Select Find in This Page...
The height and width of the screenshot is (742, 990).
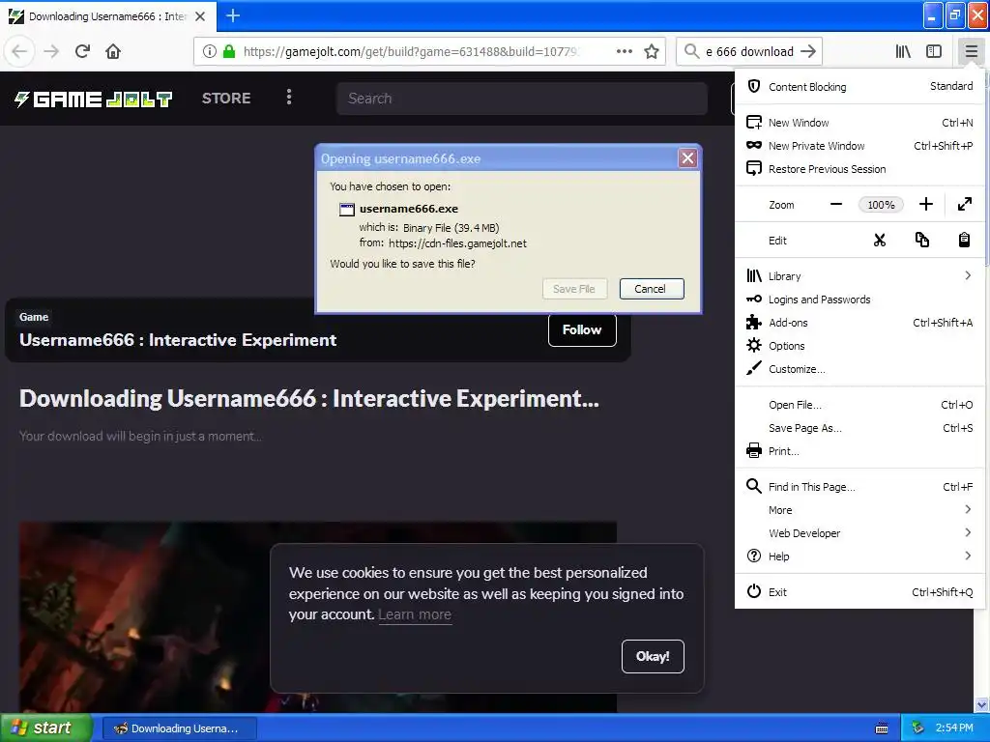[859, 487]
